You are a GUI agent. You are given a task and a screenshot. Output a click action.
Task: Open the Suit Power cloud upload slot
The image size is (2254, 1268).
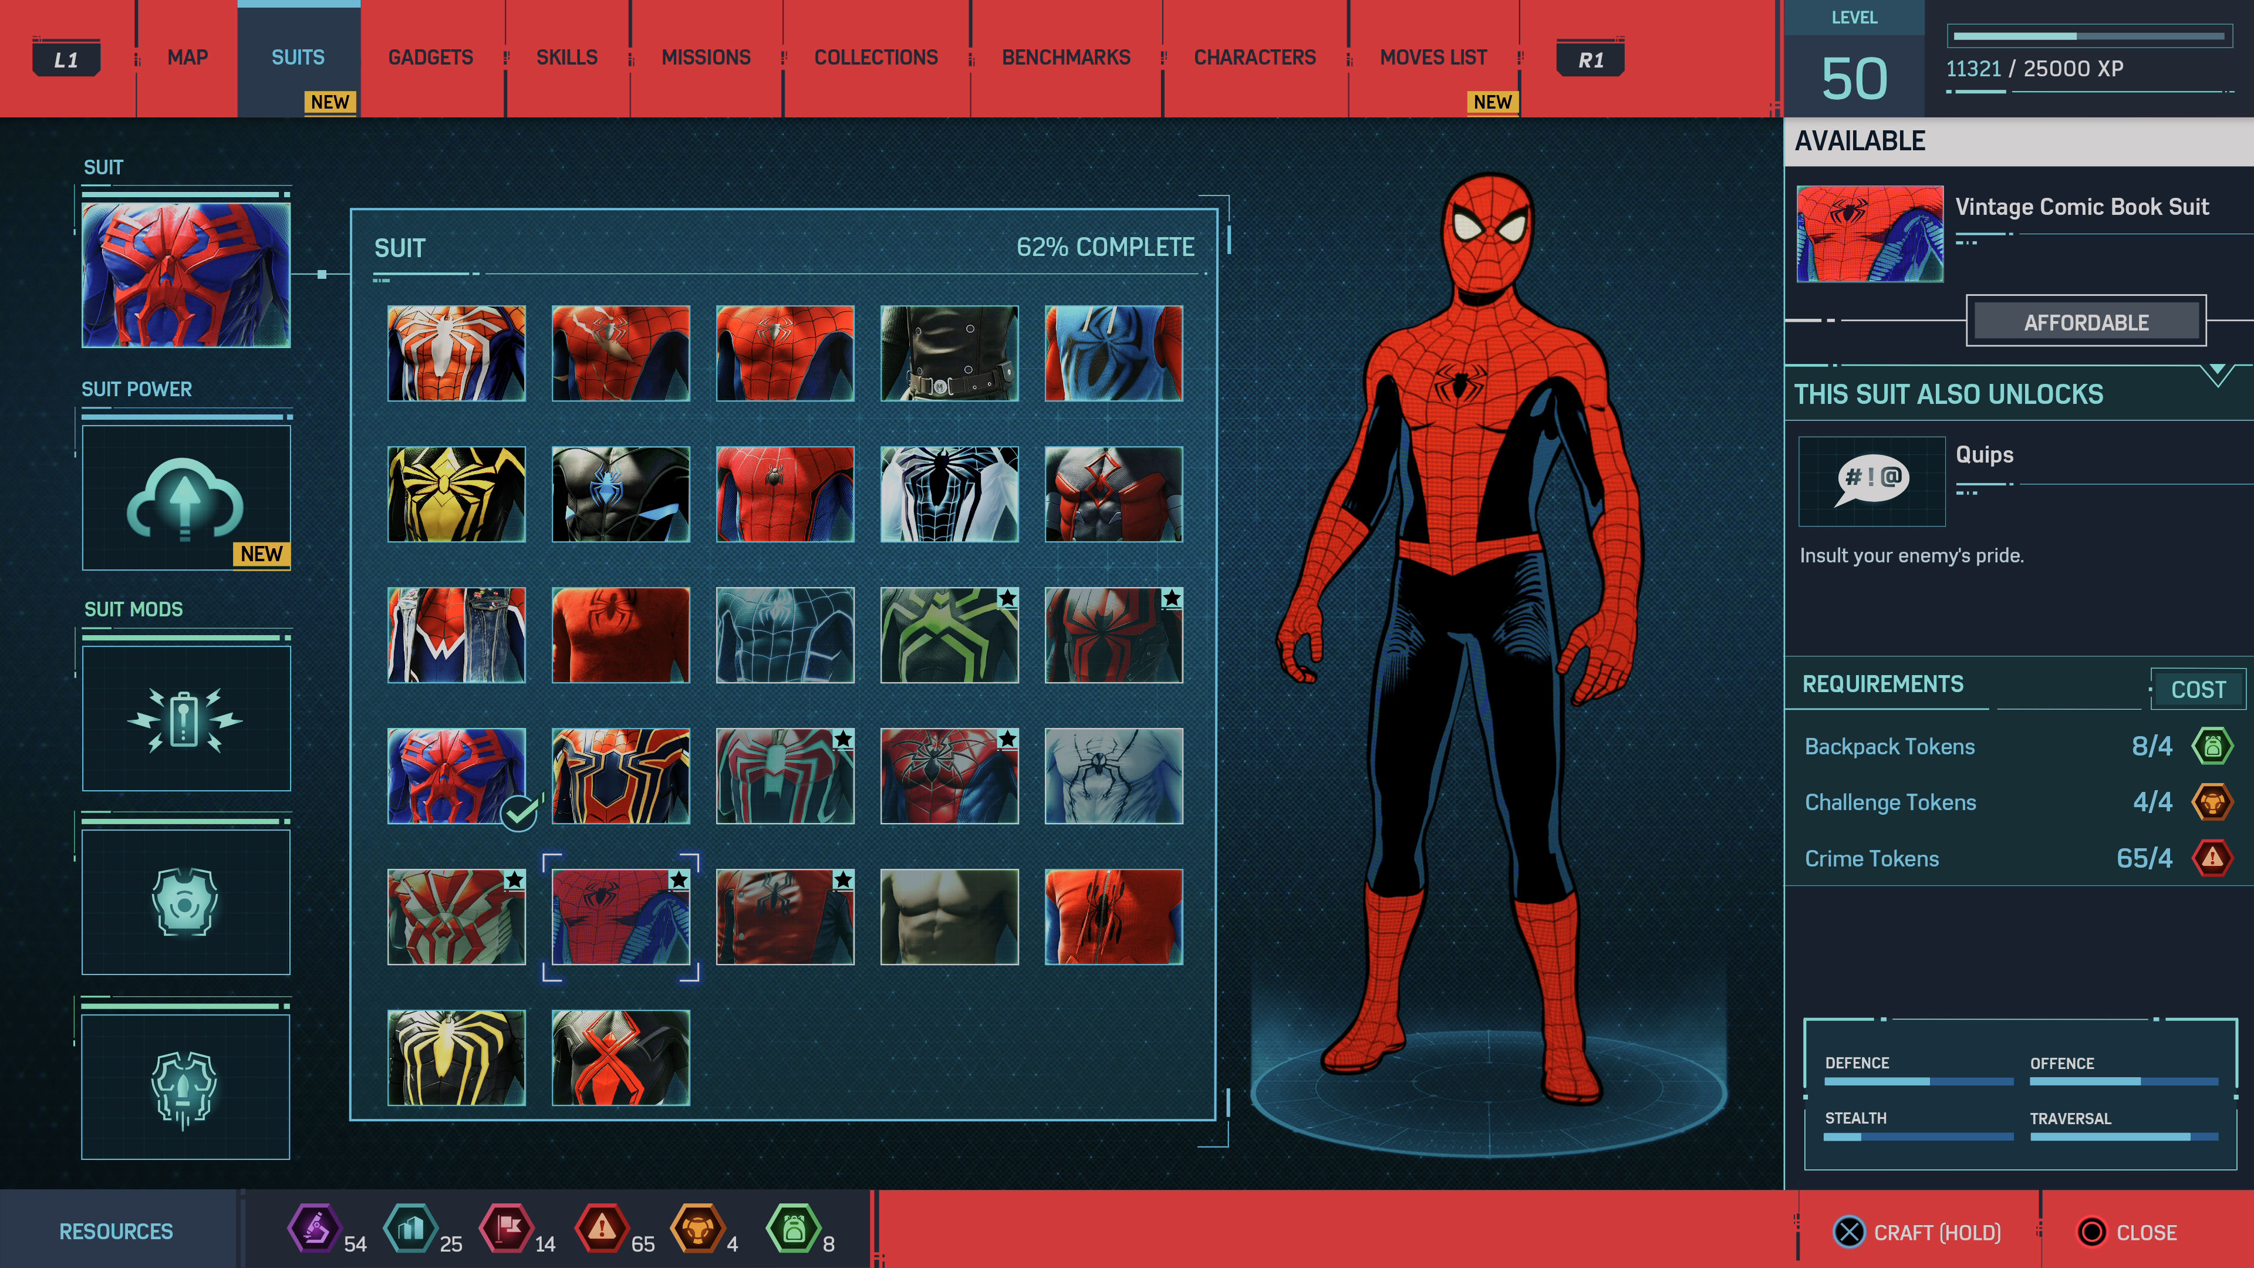coord(187,498)
